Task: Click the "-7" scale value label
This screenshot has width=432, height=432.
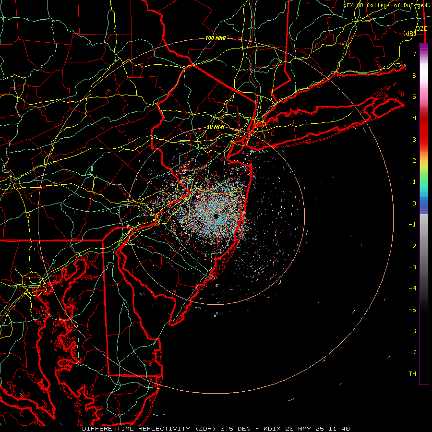Action: coord(412,352)
